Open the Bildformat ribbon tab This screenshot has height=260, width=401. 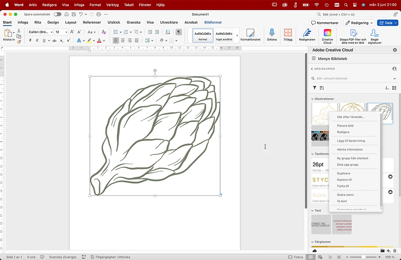[213, 22]
